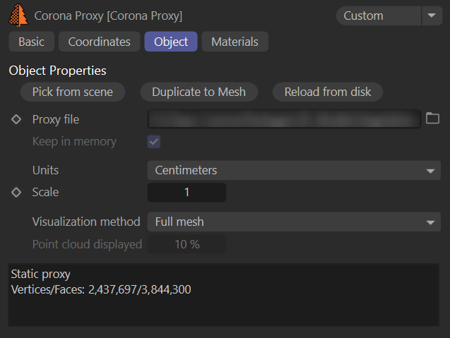Switch to the Basic tab
This screenshot has height=338, width=450.
32,42
